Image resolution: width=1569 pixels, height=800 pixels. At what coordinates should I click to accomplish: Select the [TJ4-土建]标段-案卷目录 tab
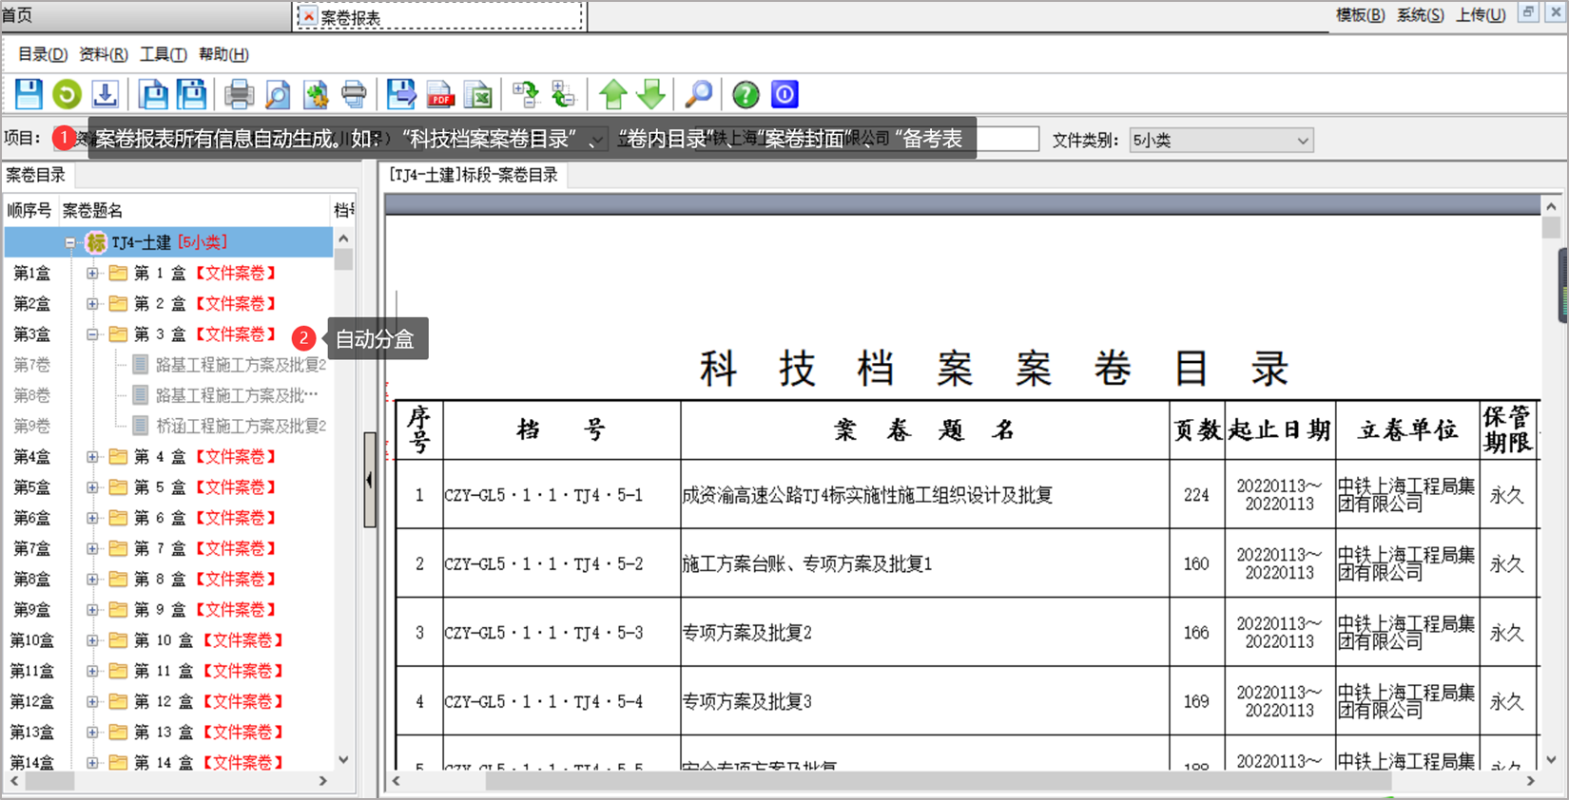pyautogui.click(x=474, y=175)
